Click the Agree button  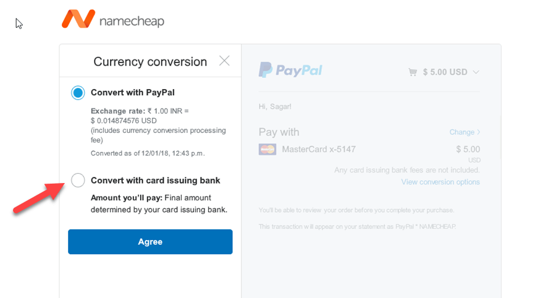pos(150,242)
